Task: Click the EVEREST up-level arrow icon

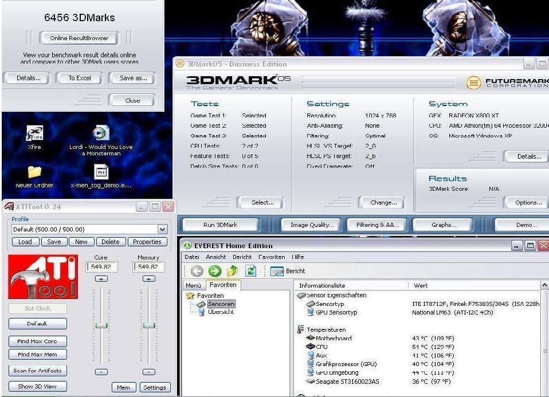Action: click(x=233, y=271)
